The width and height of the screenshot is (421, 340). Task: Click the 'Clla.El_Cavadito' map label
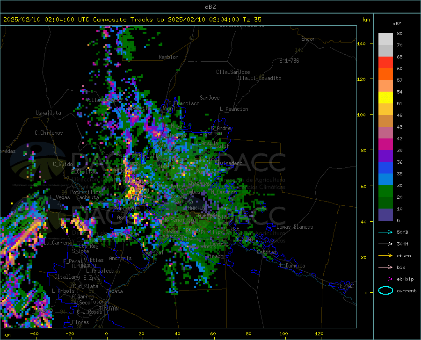point(259,78)
